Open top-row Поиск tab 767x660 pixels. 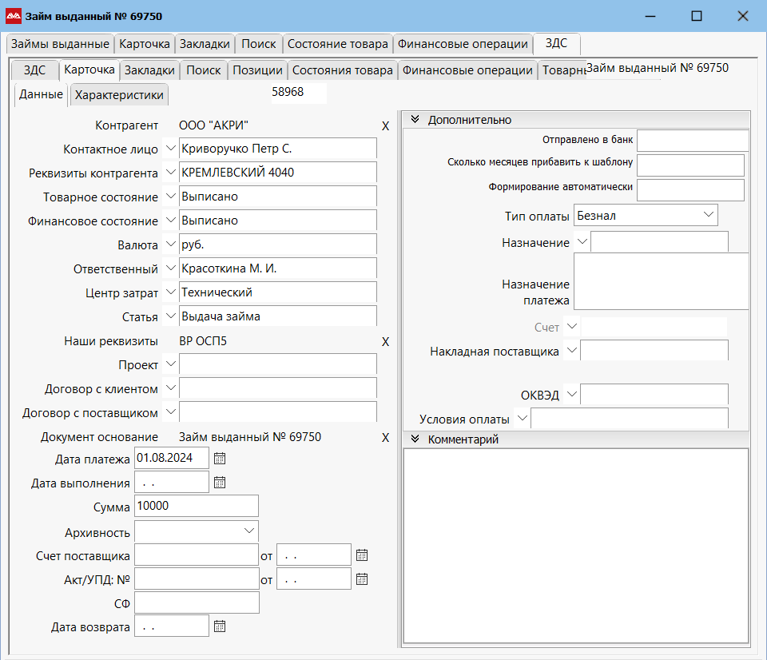259,44
